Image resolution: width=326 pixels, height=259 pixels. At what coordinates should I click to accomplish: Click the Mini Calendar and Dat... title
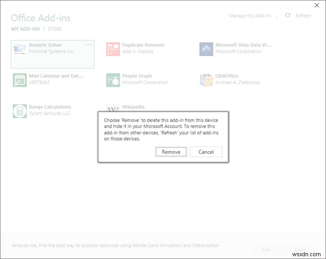[x=56, y=76]
